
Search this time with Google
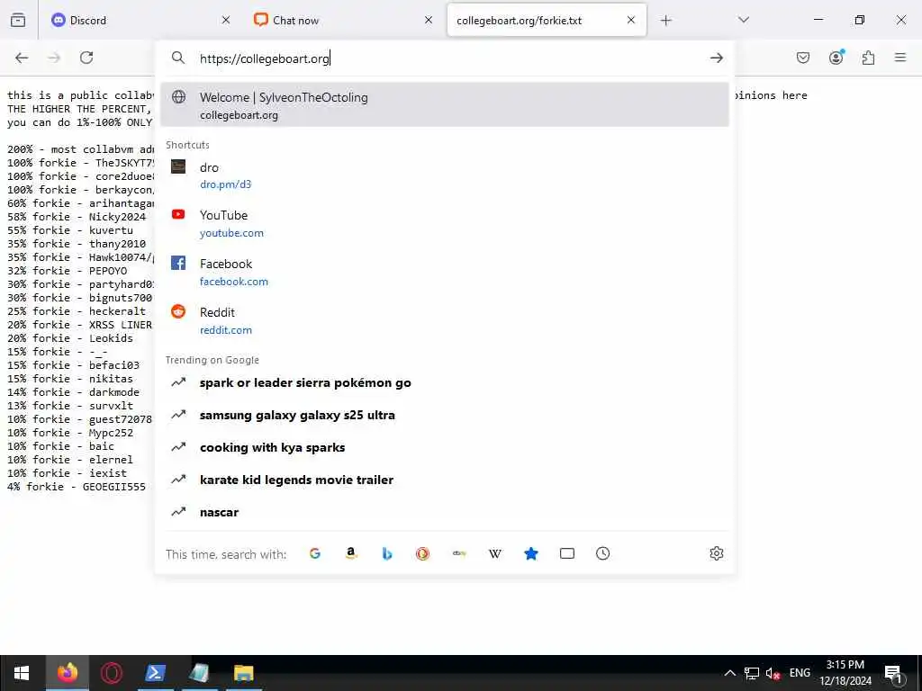(x=315, y=553)
